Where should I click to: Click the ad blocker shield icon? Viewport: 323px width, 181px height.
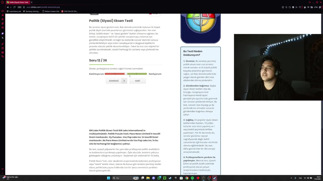pyautogui.click(x=293, y=7)
